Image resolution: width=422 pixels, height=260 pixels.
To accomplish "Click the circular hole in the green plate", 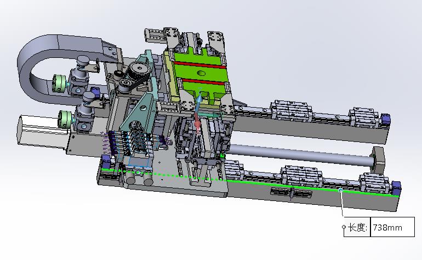I will (x=201, y=73).
